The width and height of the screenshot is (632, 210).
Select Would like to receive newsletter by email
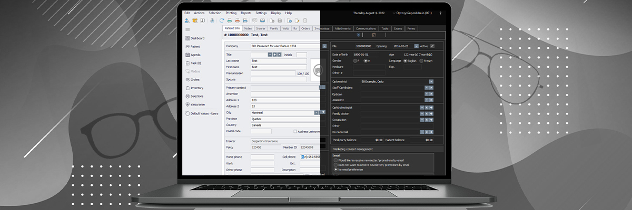(x=335, y=160)
